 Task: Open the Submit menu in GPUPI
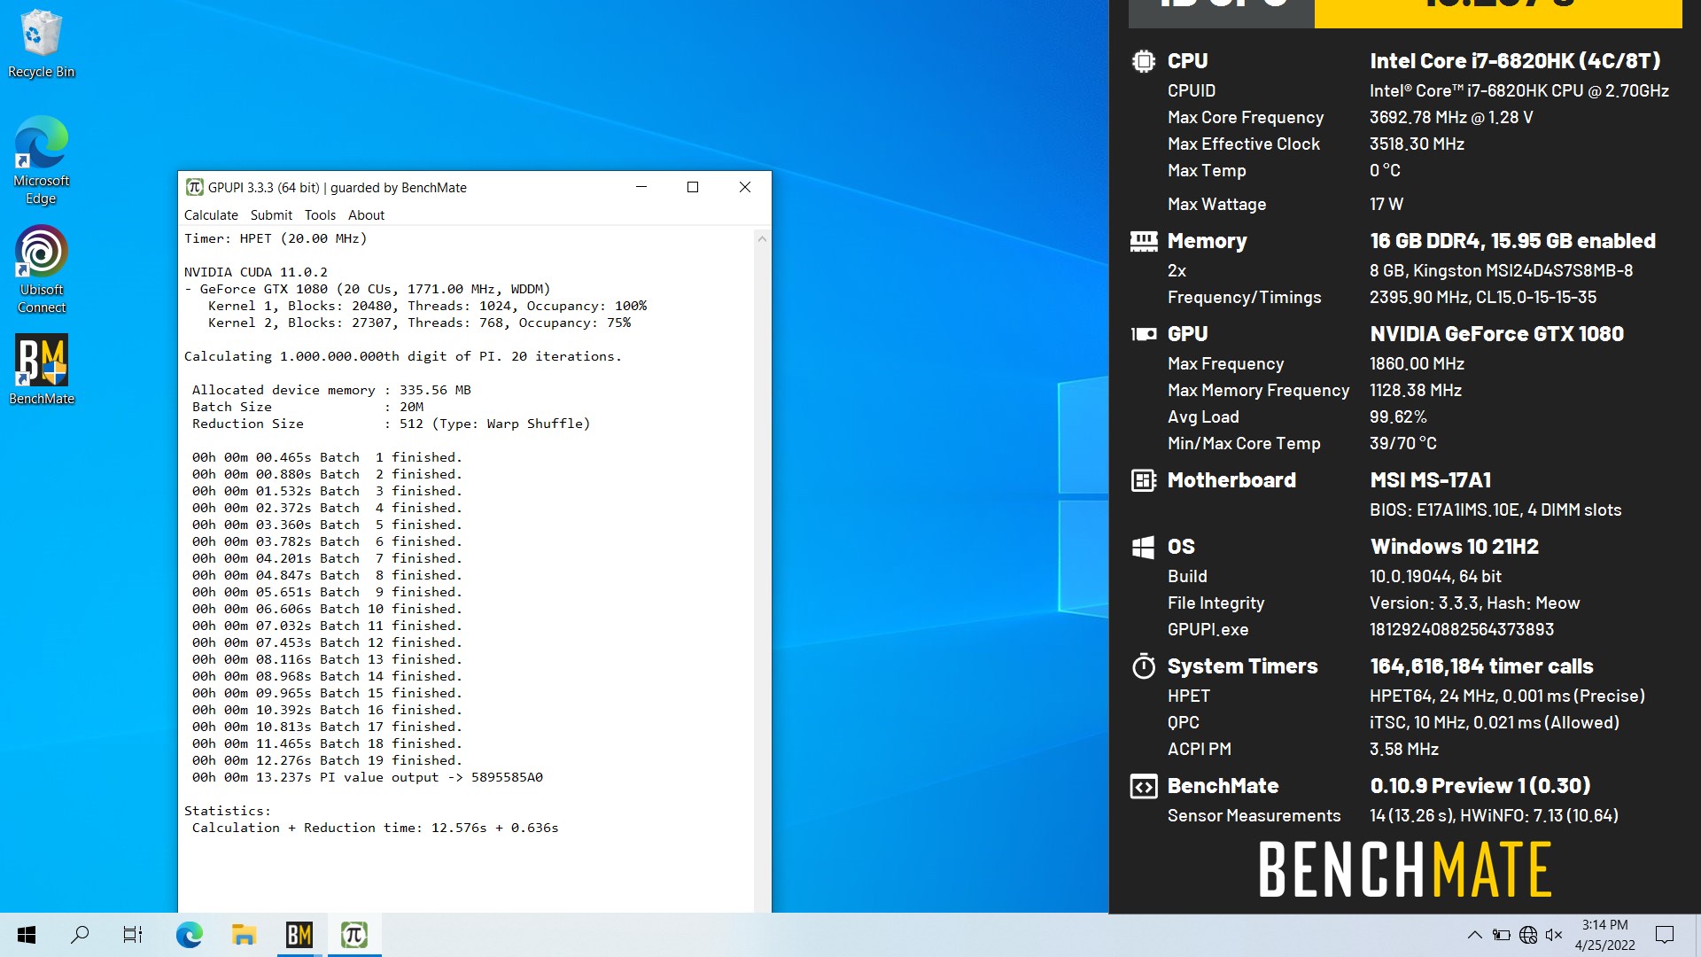coord(271,214)
